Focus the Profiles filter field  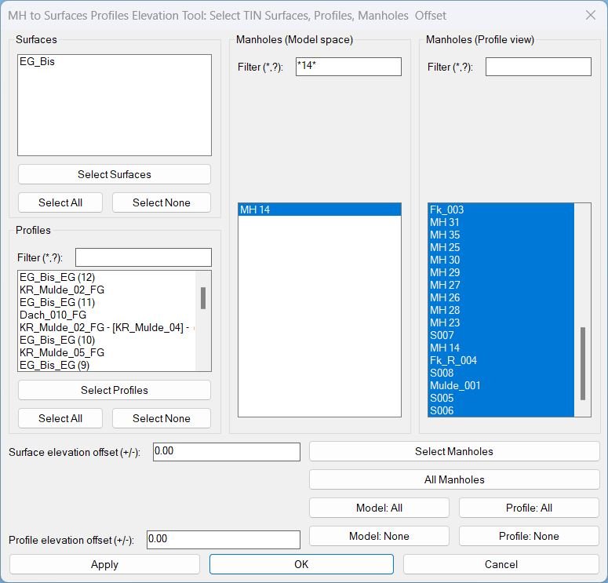tap(144, 257)
